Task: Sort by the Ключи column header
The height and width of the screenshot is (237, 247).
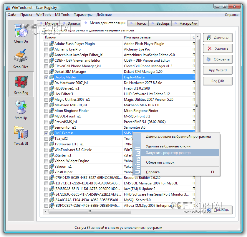Action: pyautogui.click(x=82, y=37)
